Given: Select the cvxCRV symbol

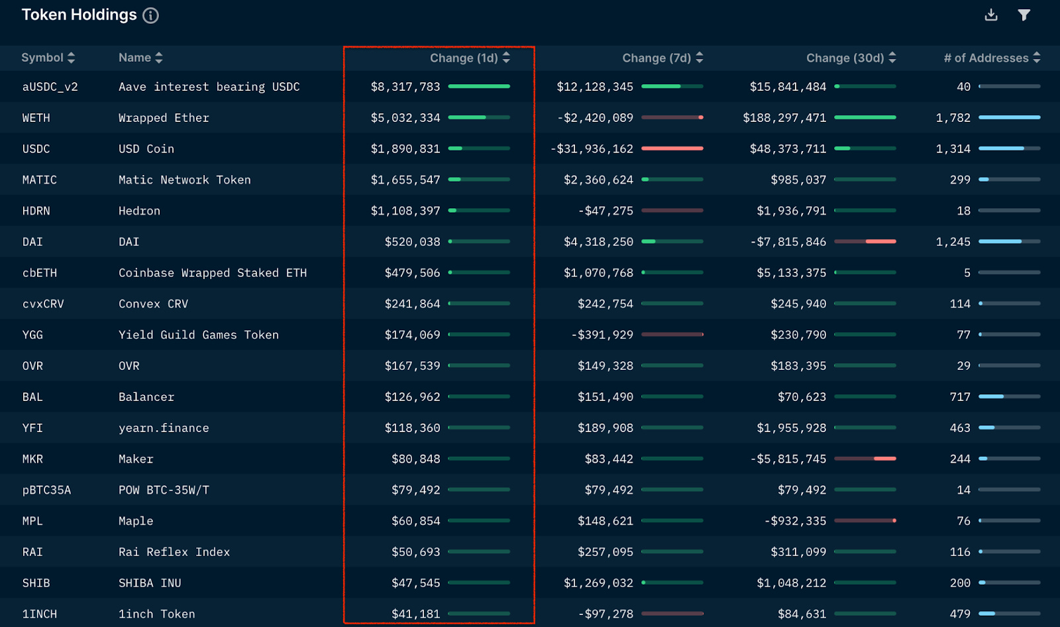Looking at the screenshot, I should pos(43,304).
